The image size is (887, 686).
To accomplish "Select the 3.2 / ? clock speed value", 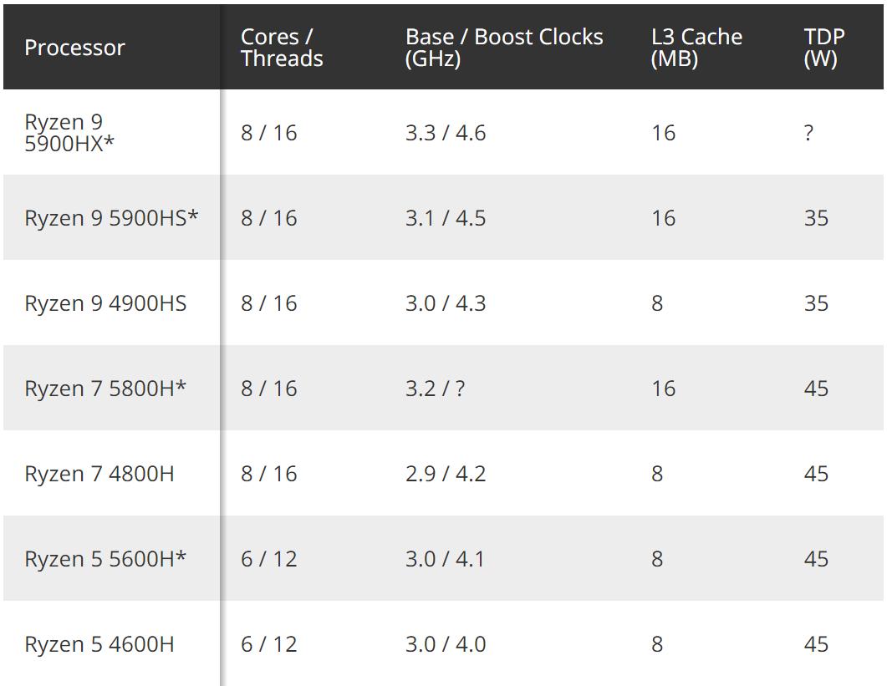I will (x=435, y=389).
